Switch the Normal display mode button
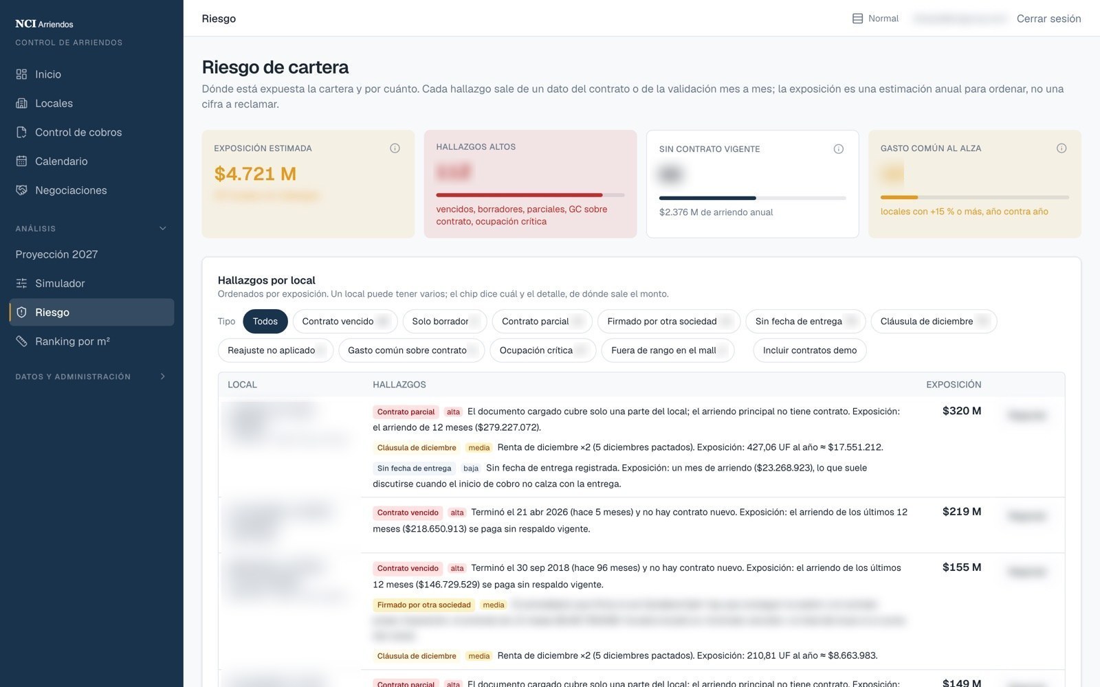The width and height of the screenshot is (1100, 687). (x=875, y=19)
